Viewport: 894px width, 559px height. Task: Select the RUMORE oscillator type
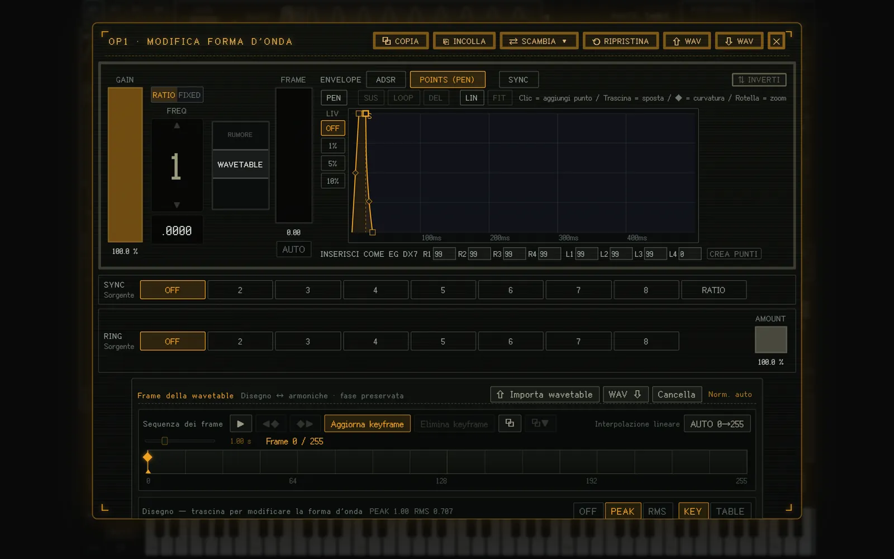point(240,135)
